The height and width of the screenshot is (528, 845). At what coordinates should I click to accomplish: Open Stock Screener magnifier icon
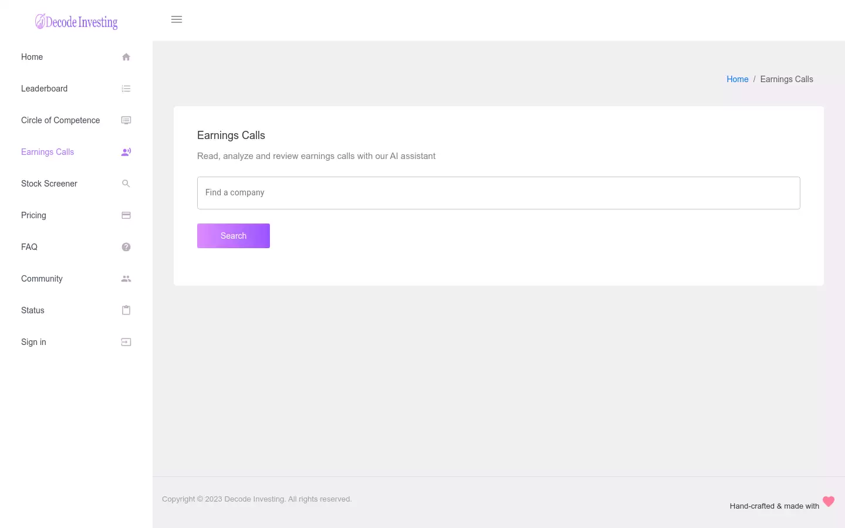pos(126,184)
